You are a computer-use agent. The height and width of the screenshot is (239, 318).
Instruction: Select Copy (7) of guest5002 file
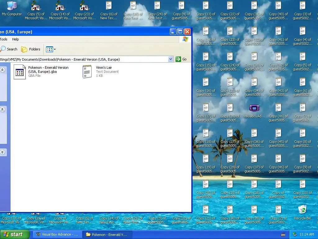[x=302, y=113]
